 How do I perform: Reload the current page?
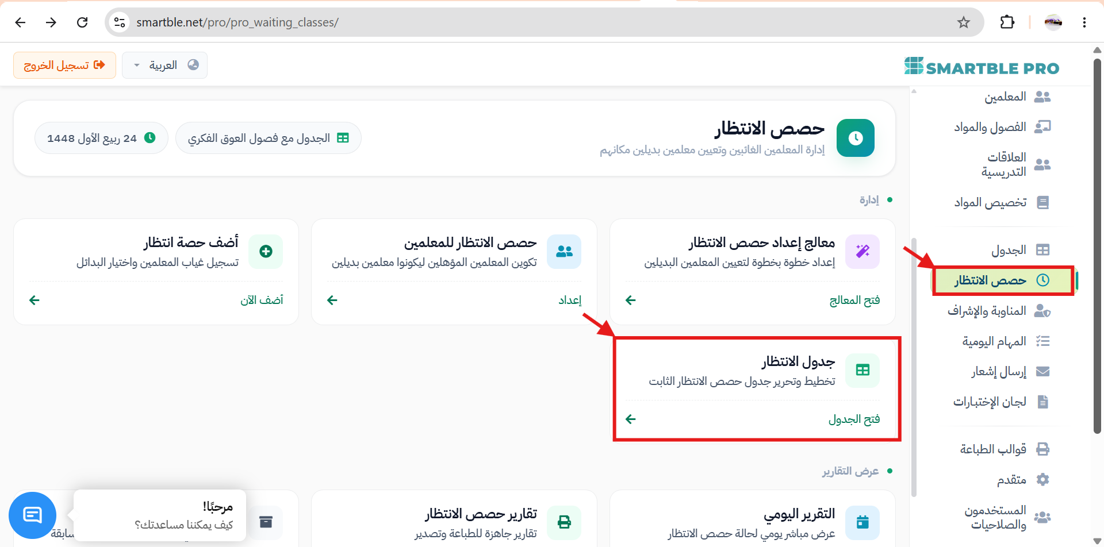coord(82,22)
